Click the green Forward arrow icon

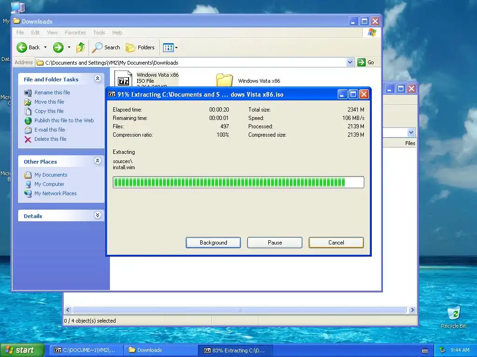coord(58,47)
